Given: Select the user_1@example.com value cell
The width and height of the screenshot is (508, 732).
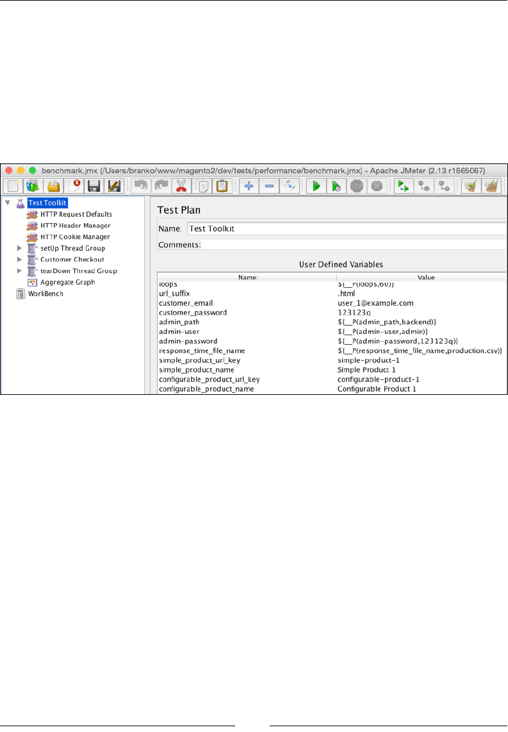Looking at the screenshot, I should point(375,303).
